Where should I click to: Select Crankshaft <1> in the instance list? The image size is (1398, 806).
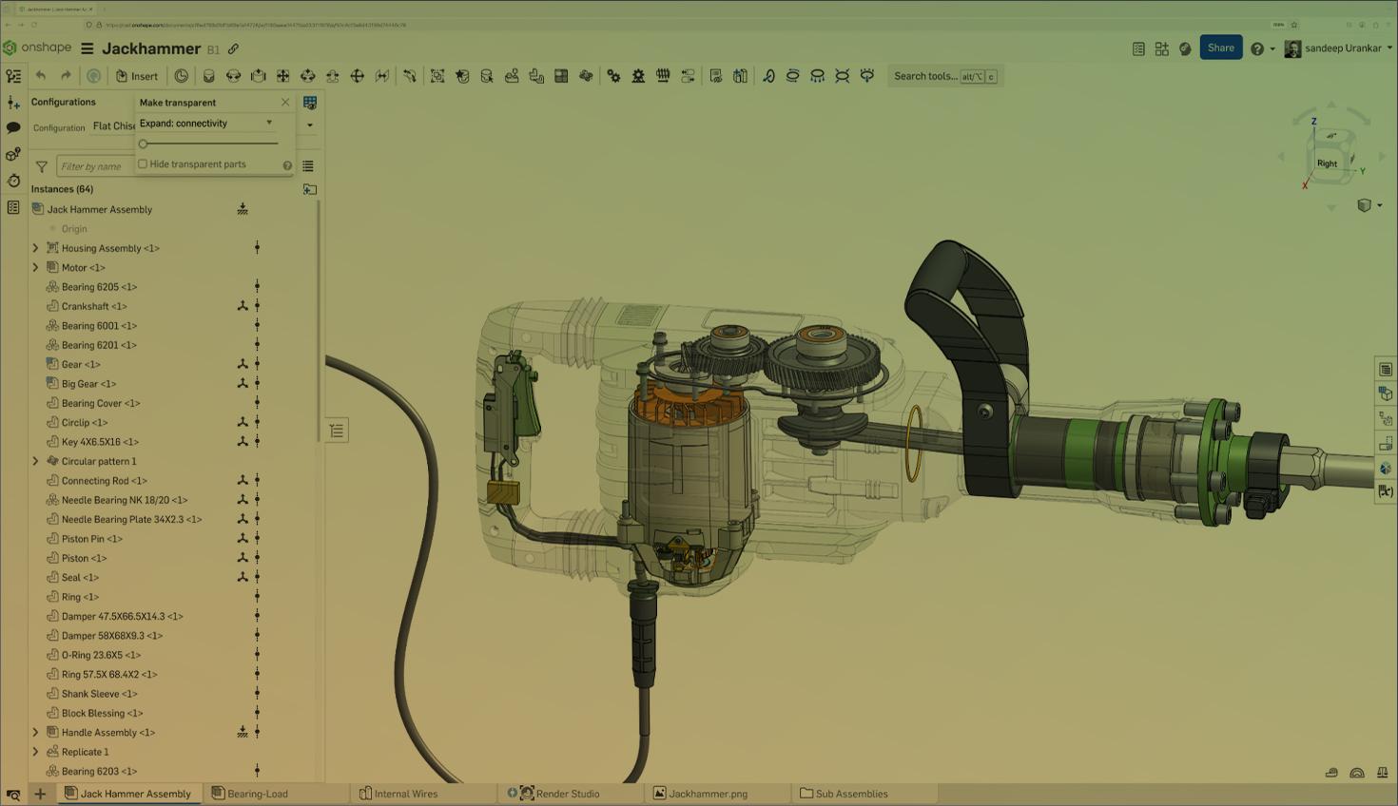94,306
